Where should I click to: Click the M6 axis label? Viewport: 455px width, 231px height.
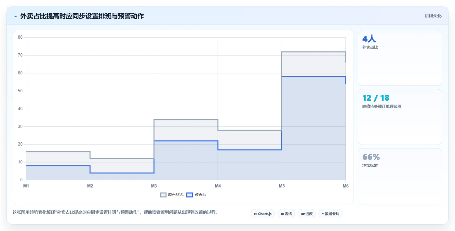(346, 186)
